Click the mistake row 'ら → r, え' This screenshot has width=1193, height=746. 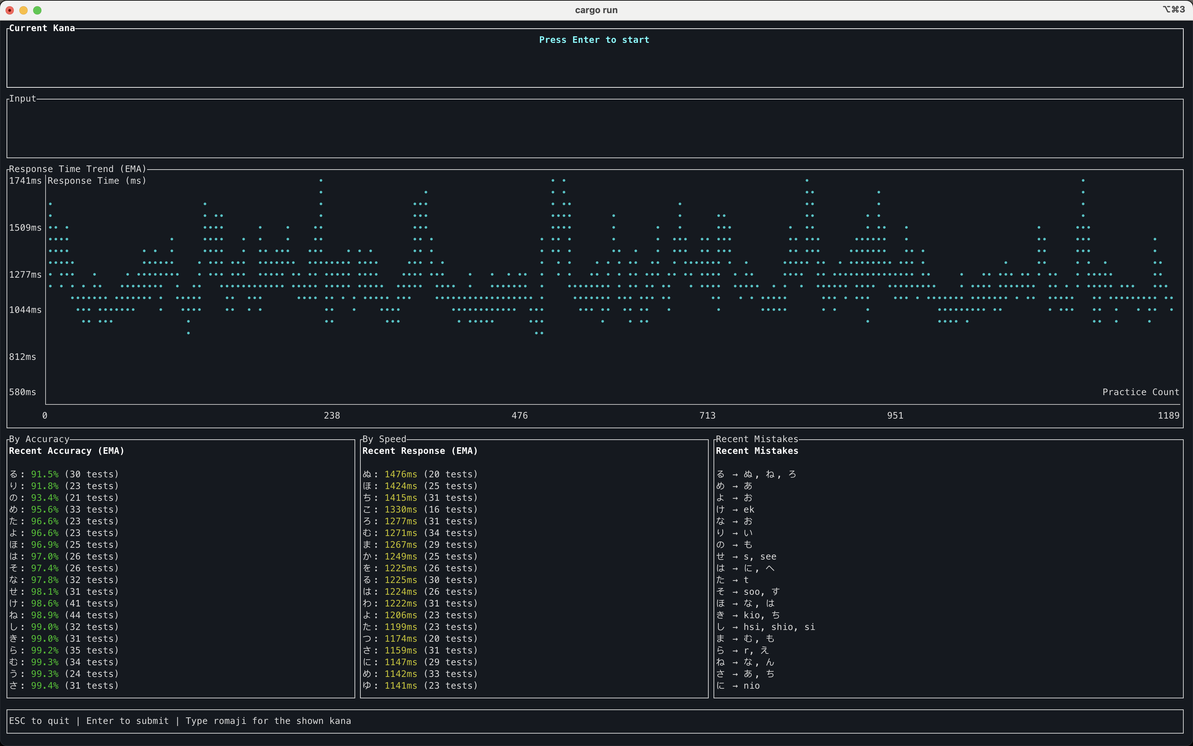tap(743, 650)
